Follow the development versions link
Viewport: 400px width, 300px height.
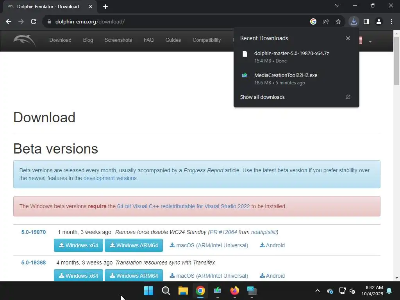110,178
